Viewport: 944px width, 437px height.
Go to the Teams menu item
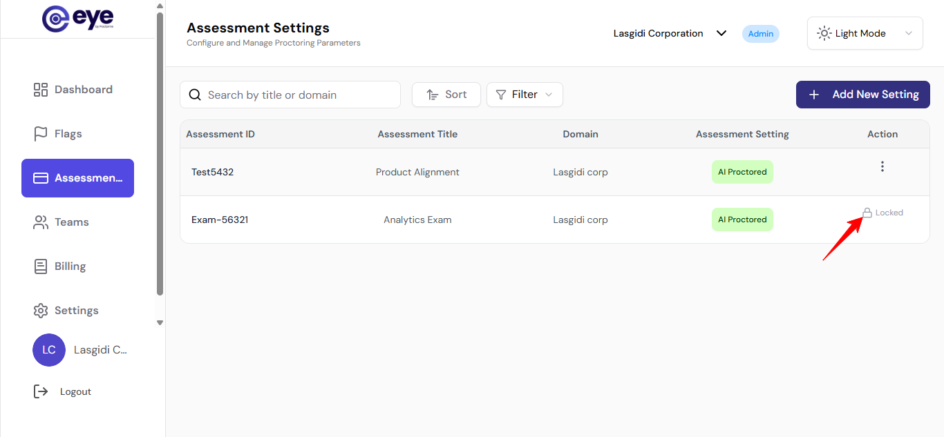72,222
